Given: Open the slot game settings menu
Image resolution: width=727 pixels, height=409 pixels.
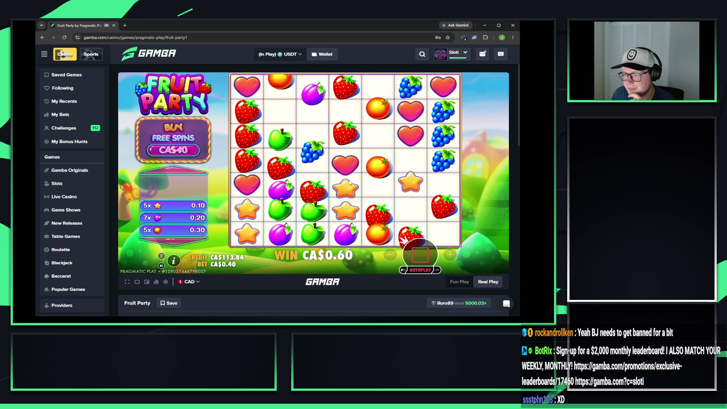Looking at the screenshot, I should click(x=161, y=256).
